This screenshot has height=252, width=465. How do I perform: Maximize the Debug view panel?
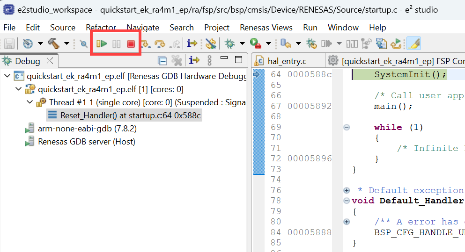coord(238,59)
